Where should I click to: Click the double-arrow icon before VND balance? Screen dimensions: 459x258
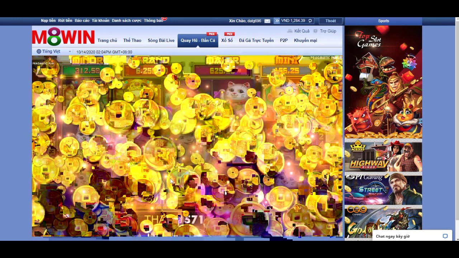(x=277, y=21)
